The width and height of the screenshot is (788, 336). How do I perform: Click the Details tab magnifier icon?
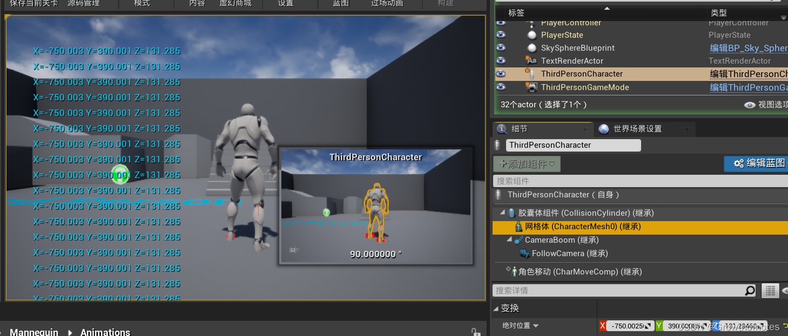coord(502,129)
